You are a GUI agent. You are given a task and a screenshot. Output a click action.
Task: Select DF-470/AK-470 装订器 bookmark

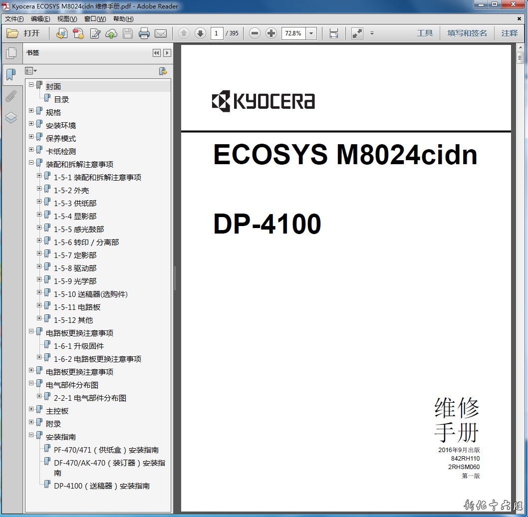coord(109,468)
